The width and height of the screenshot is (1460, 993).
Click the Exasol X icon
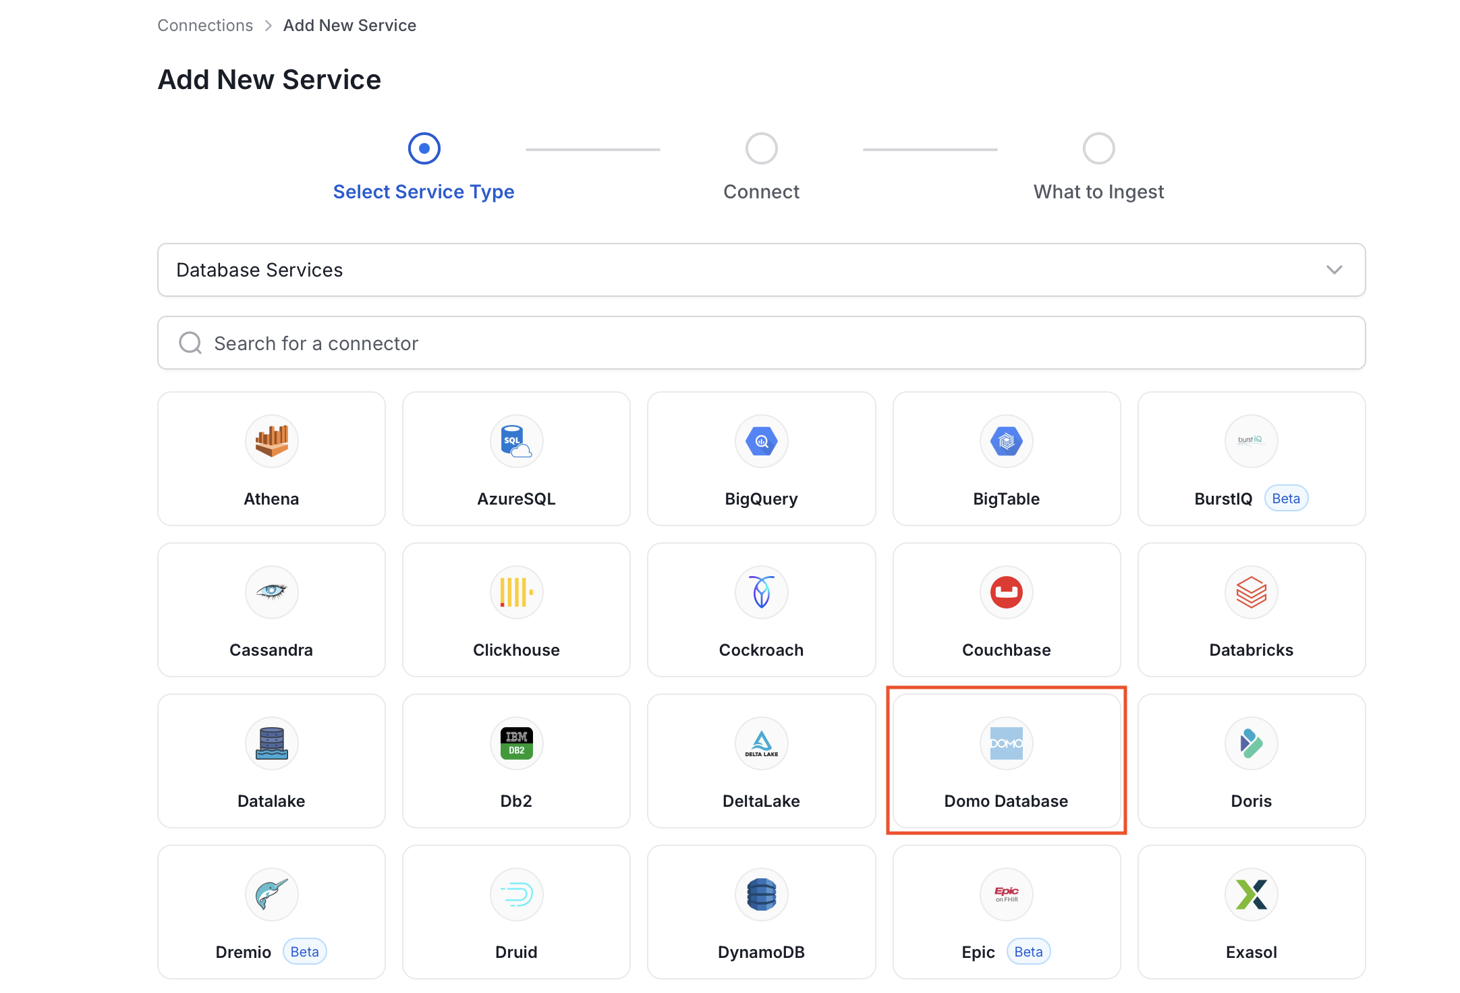coord(1251,895)
